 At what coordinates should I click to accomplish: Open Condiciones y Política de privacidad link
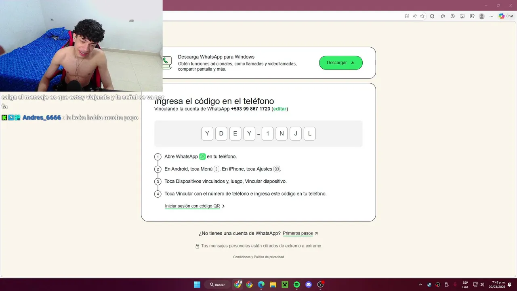[258, 257]
